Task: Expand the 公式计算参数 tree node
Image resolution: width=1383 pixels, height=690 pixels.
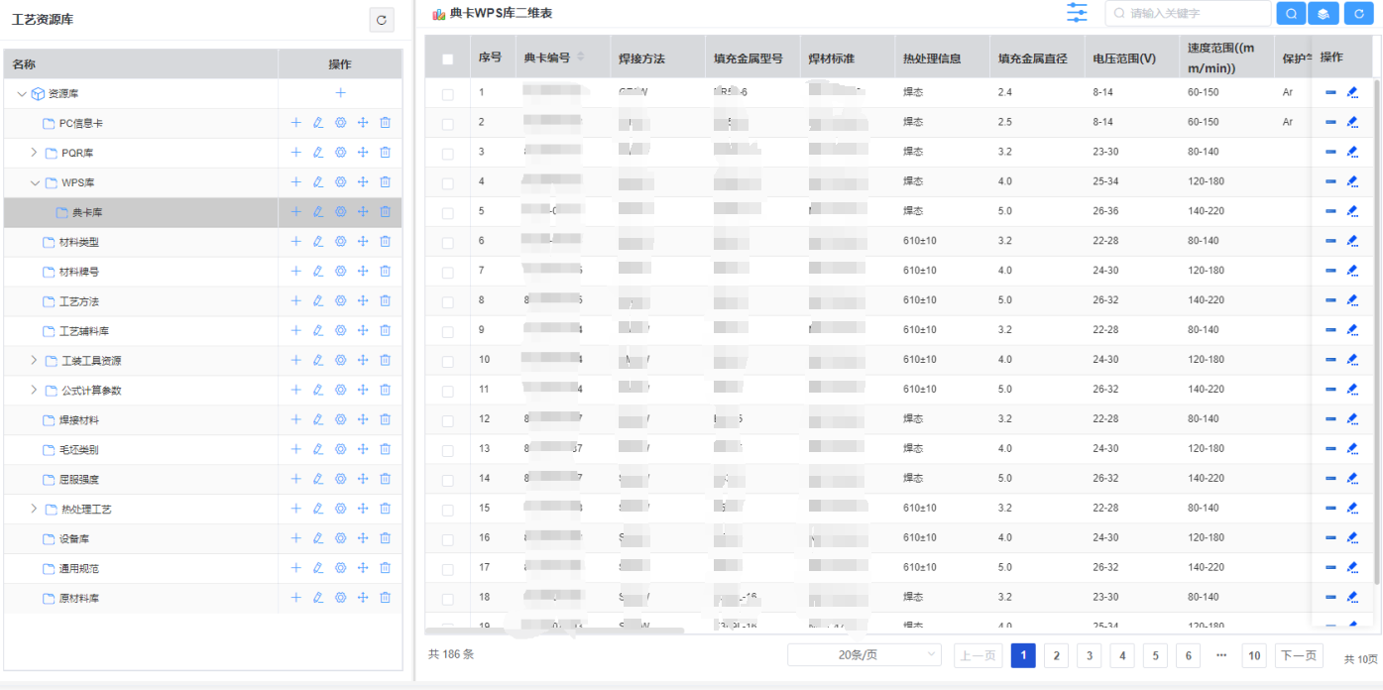Action: coord(34,391)
